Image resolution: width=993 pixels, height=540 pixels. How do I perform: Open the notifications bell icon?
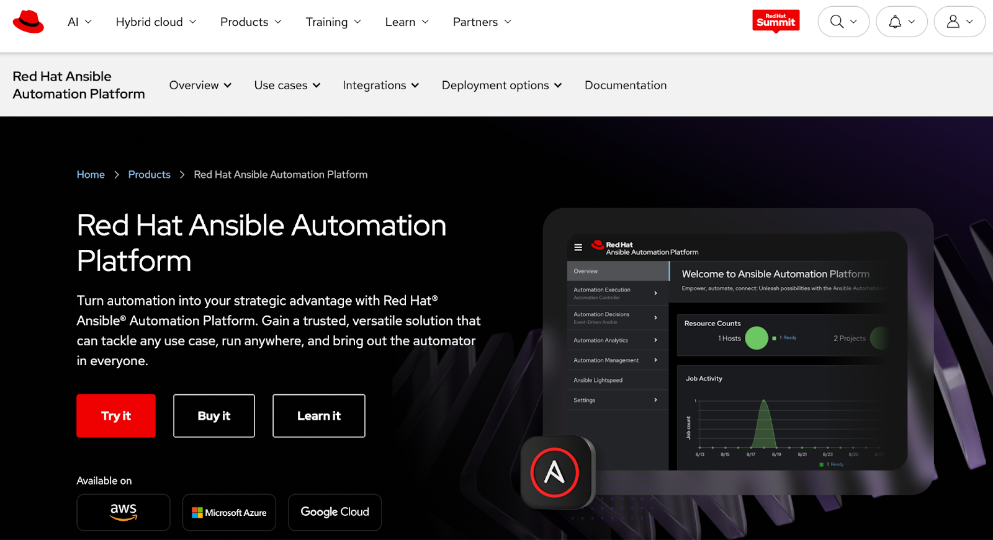[x=895, y=22]
